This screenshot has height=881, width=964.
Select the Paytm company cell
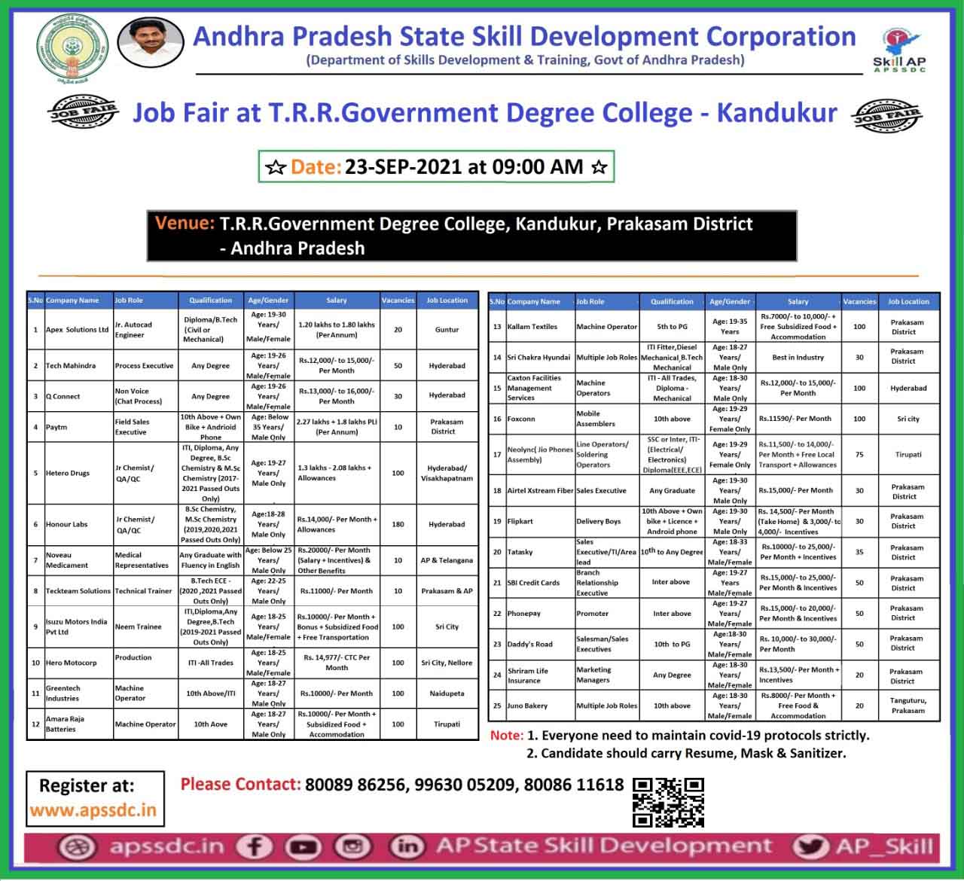click(x=78, y=427)
